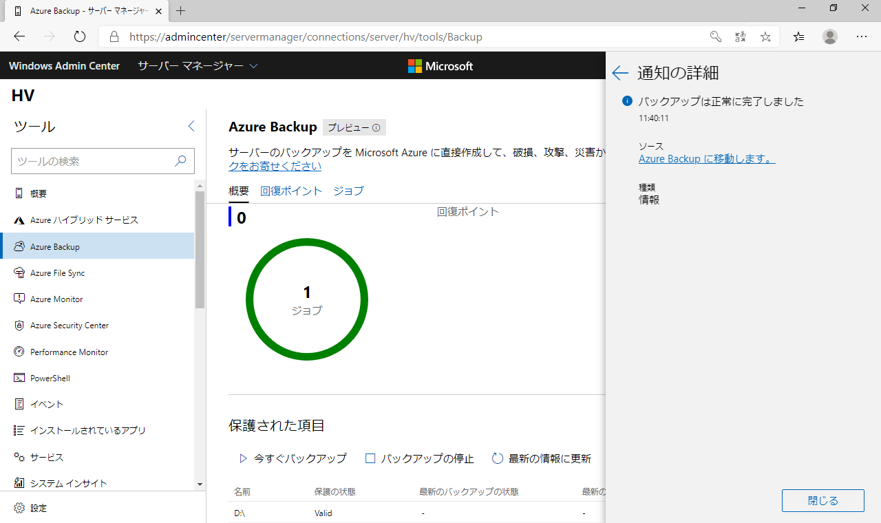Open the イベント events tool icon
The image size is (881, 523).
pyautogui.click(x=19, y=405)
